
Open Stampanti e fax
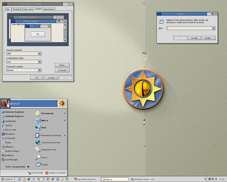(46, 150)
